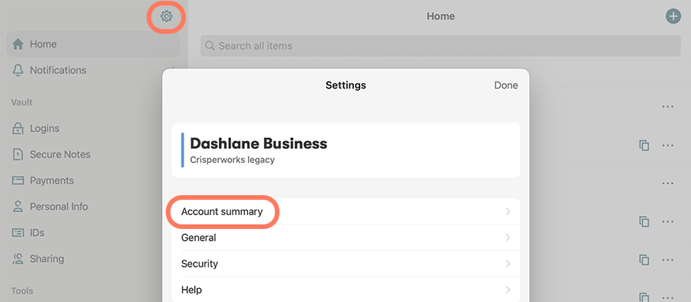Select the IDs sidebar icon
The height and width of the screenshot is (302, 691).
click(18, 232)
